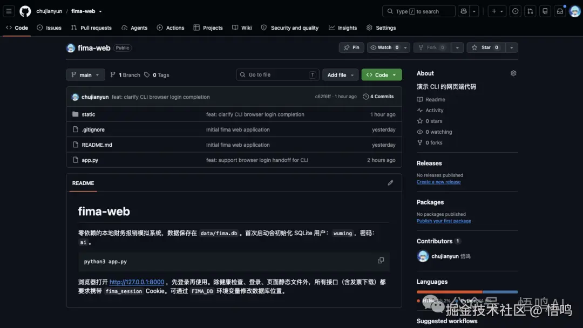Open 0 stars link

430,121
